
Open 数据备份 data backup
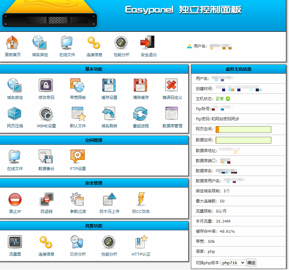(x=46, y=157)
